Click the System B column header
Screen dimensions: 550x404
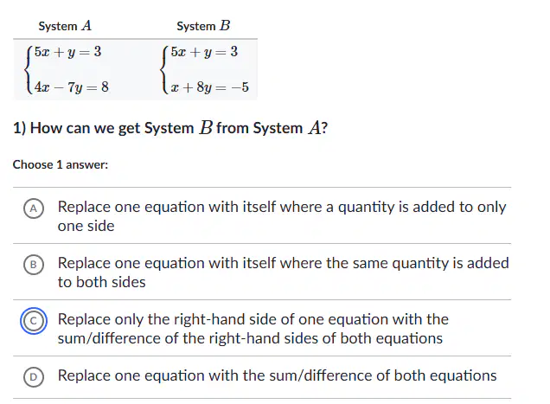click(203, 26)
